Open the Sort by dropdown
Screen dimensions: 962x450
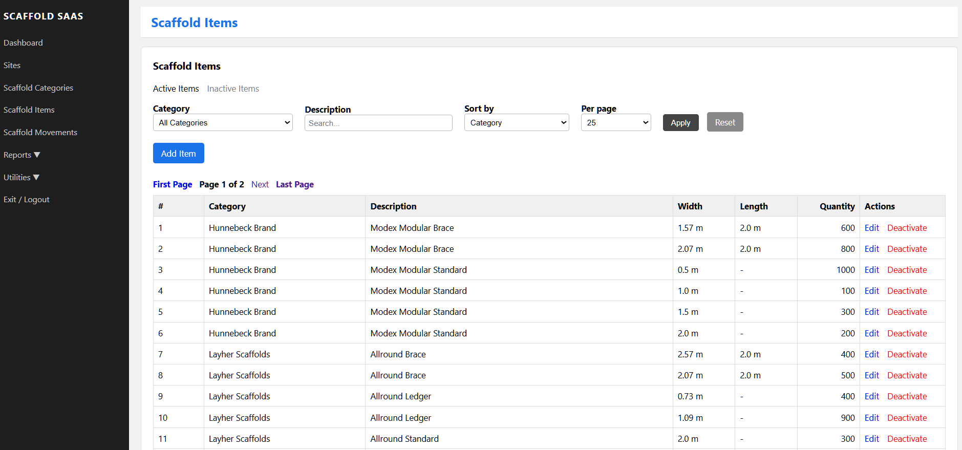pos(517,123)
